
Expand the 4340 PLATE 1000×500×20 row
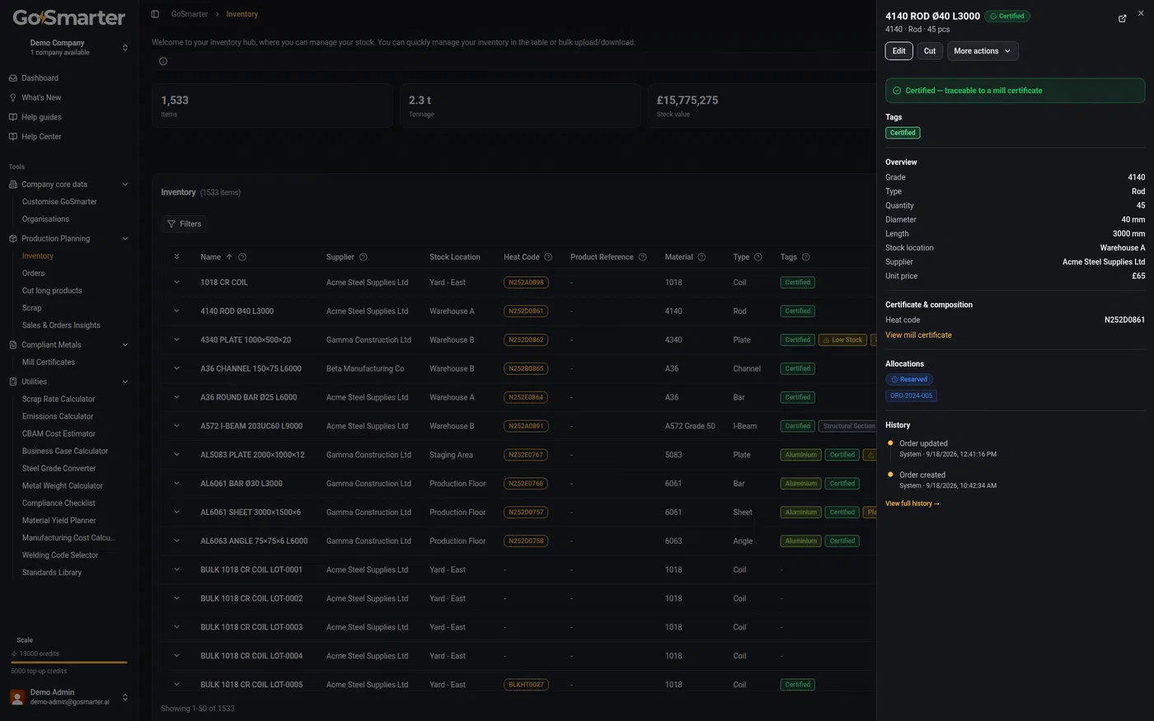(x=176, y=339)
